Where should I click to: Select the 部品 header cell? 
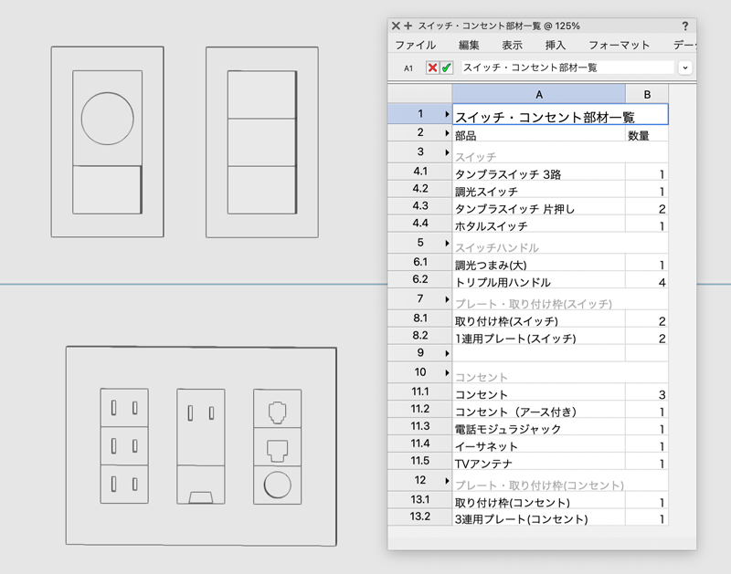point(538,134)
